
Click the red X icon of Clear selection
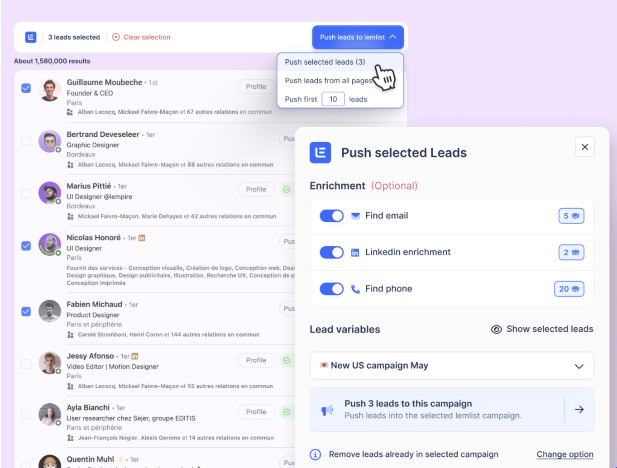(x=116, y=37)
